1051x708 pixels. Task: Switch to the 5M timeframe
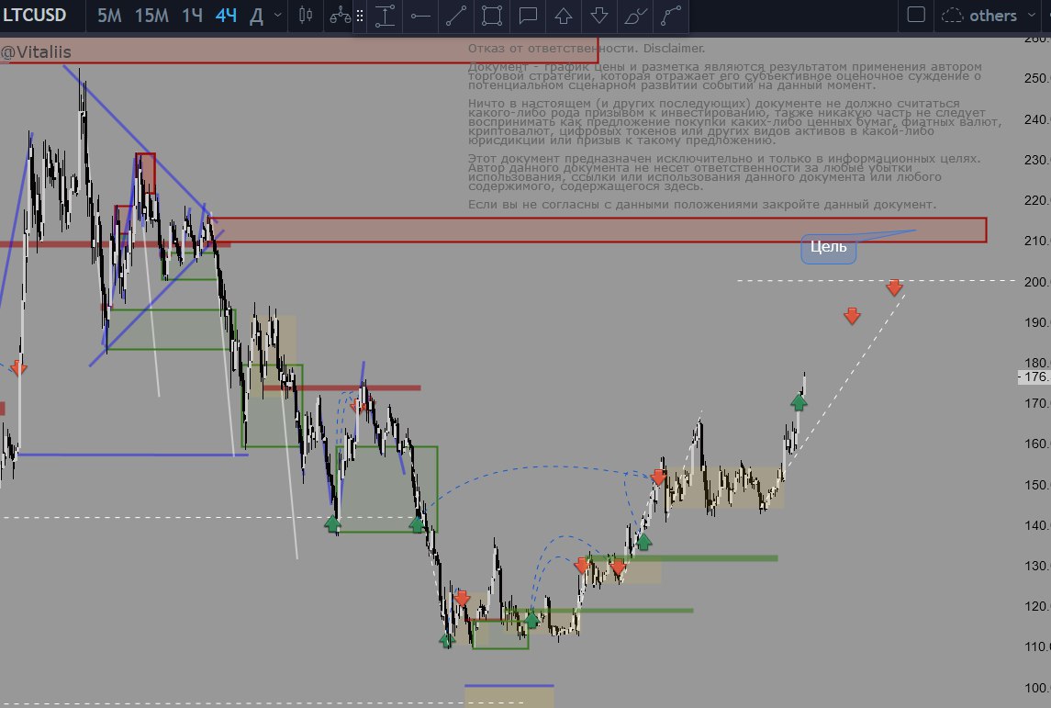109,16
